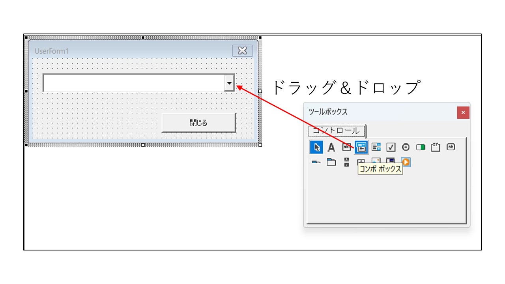Image resolution: width=505 pixels, height=284 pixels.
Task: Choose the MultiPage control icon
Action: [x=331, y=162]
